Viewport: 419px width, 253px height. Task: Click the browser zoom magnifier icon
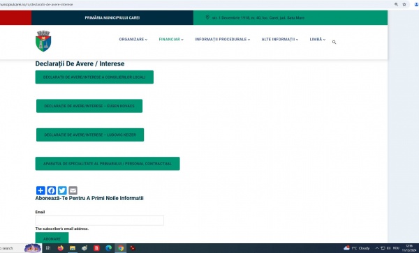coord(396,4)
